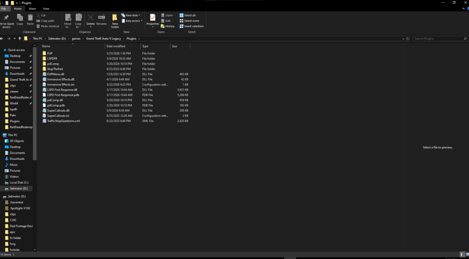Collapse the ribbon with the chevron
Viewport: 469px width, 259px height.
[463, 8]
